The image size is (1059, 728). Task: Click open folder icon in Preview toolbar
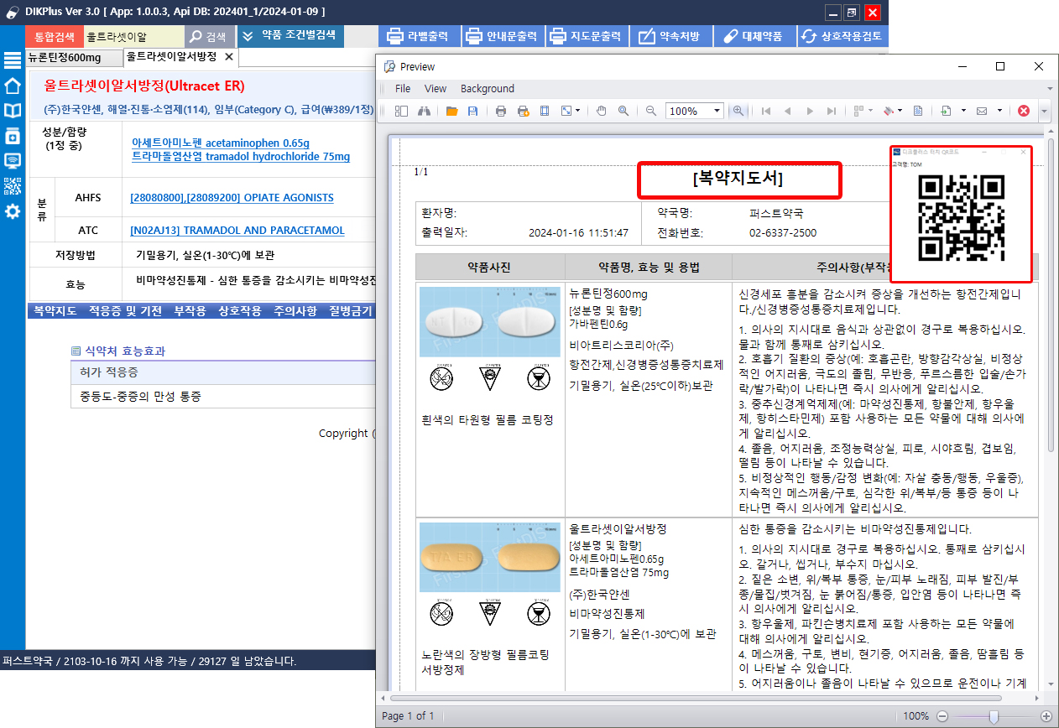pos(451,111)
